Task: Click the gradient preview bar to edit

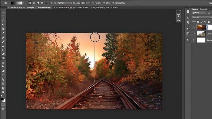Action: pos(16,3)
